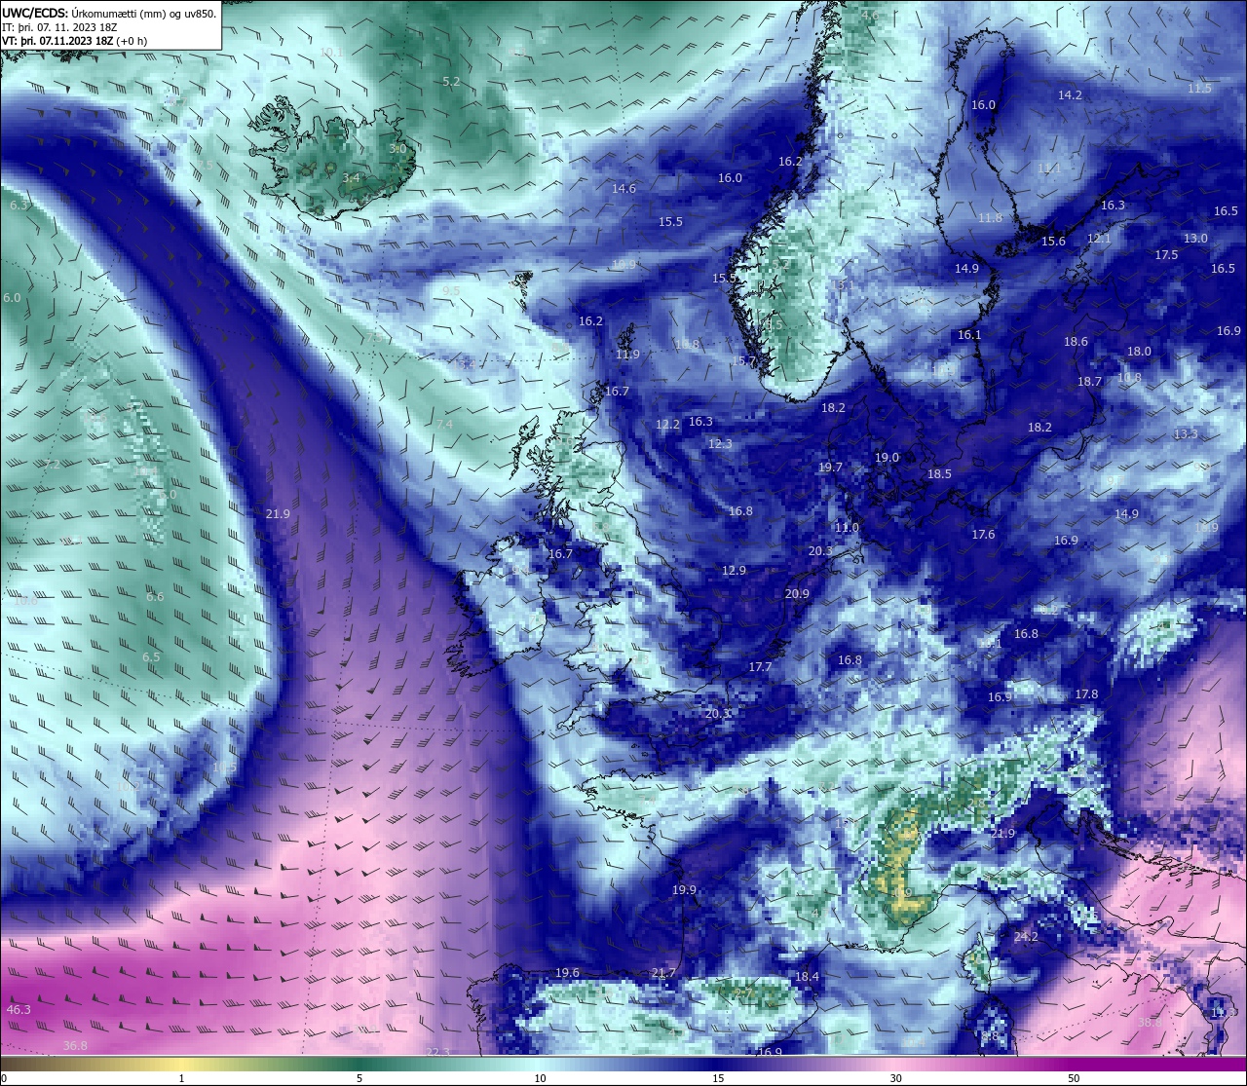Click the 17.8 value on the map
Viewport: 1247px width, 1086px height.
[x=1086, y=694]
